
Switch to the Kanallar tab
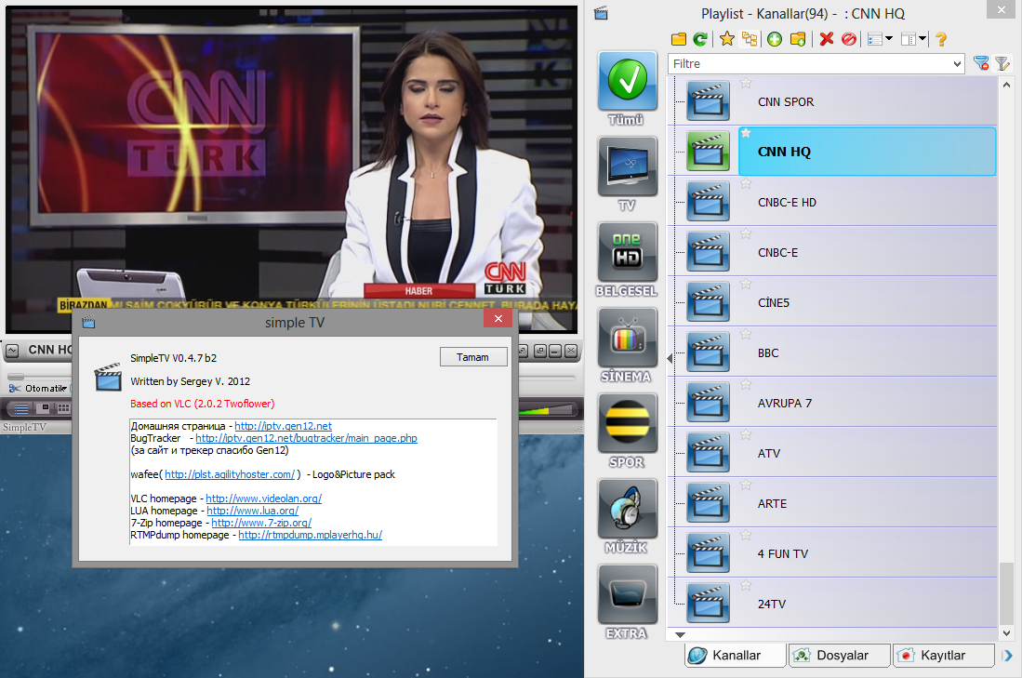(x=736, y=655)
